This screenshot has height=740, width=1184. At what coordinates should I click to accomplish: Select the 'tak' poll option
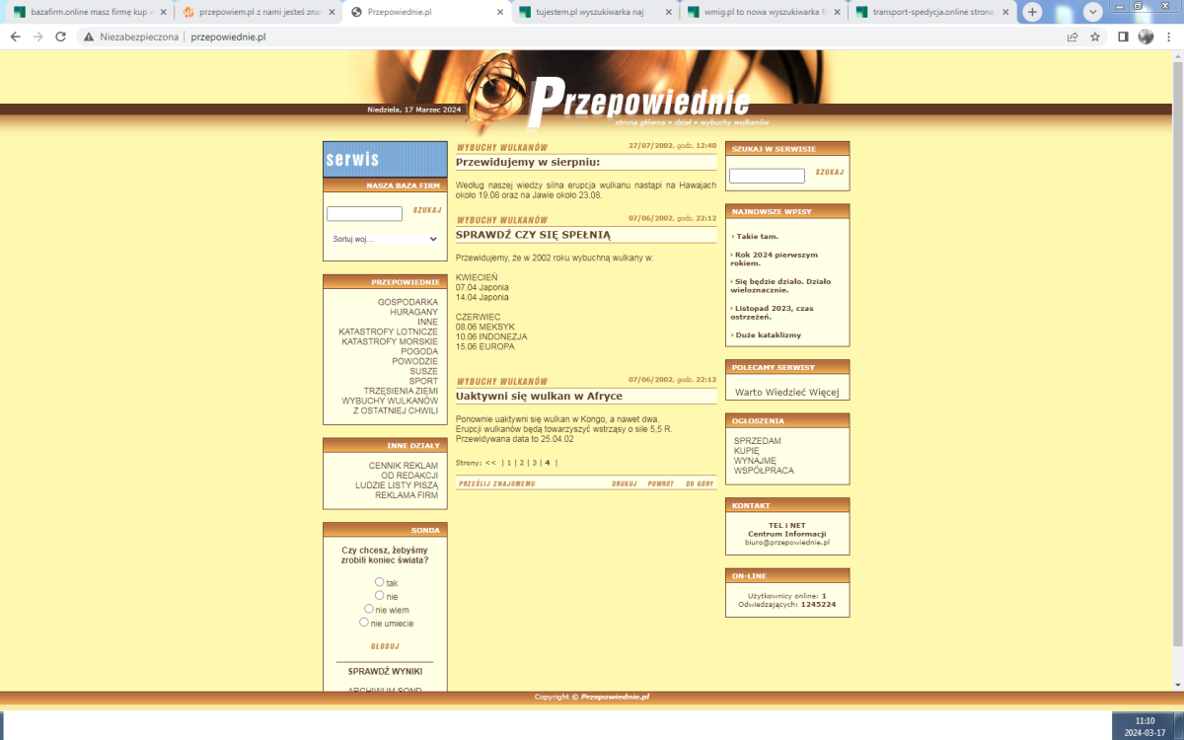pos(380,582)
